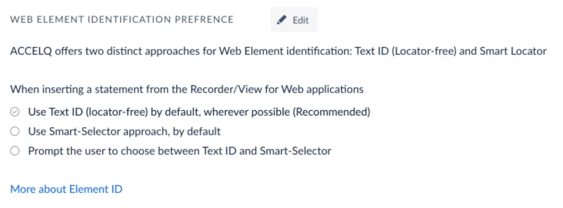The width and height of the screenshot is (563, 208).
Task: Click the Edit button
Action: pos(294,20)
